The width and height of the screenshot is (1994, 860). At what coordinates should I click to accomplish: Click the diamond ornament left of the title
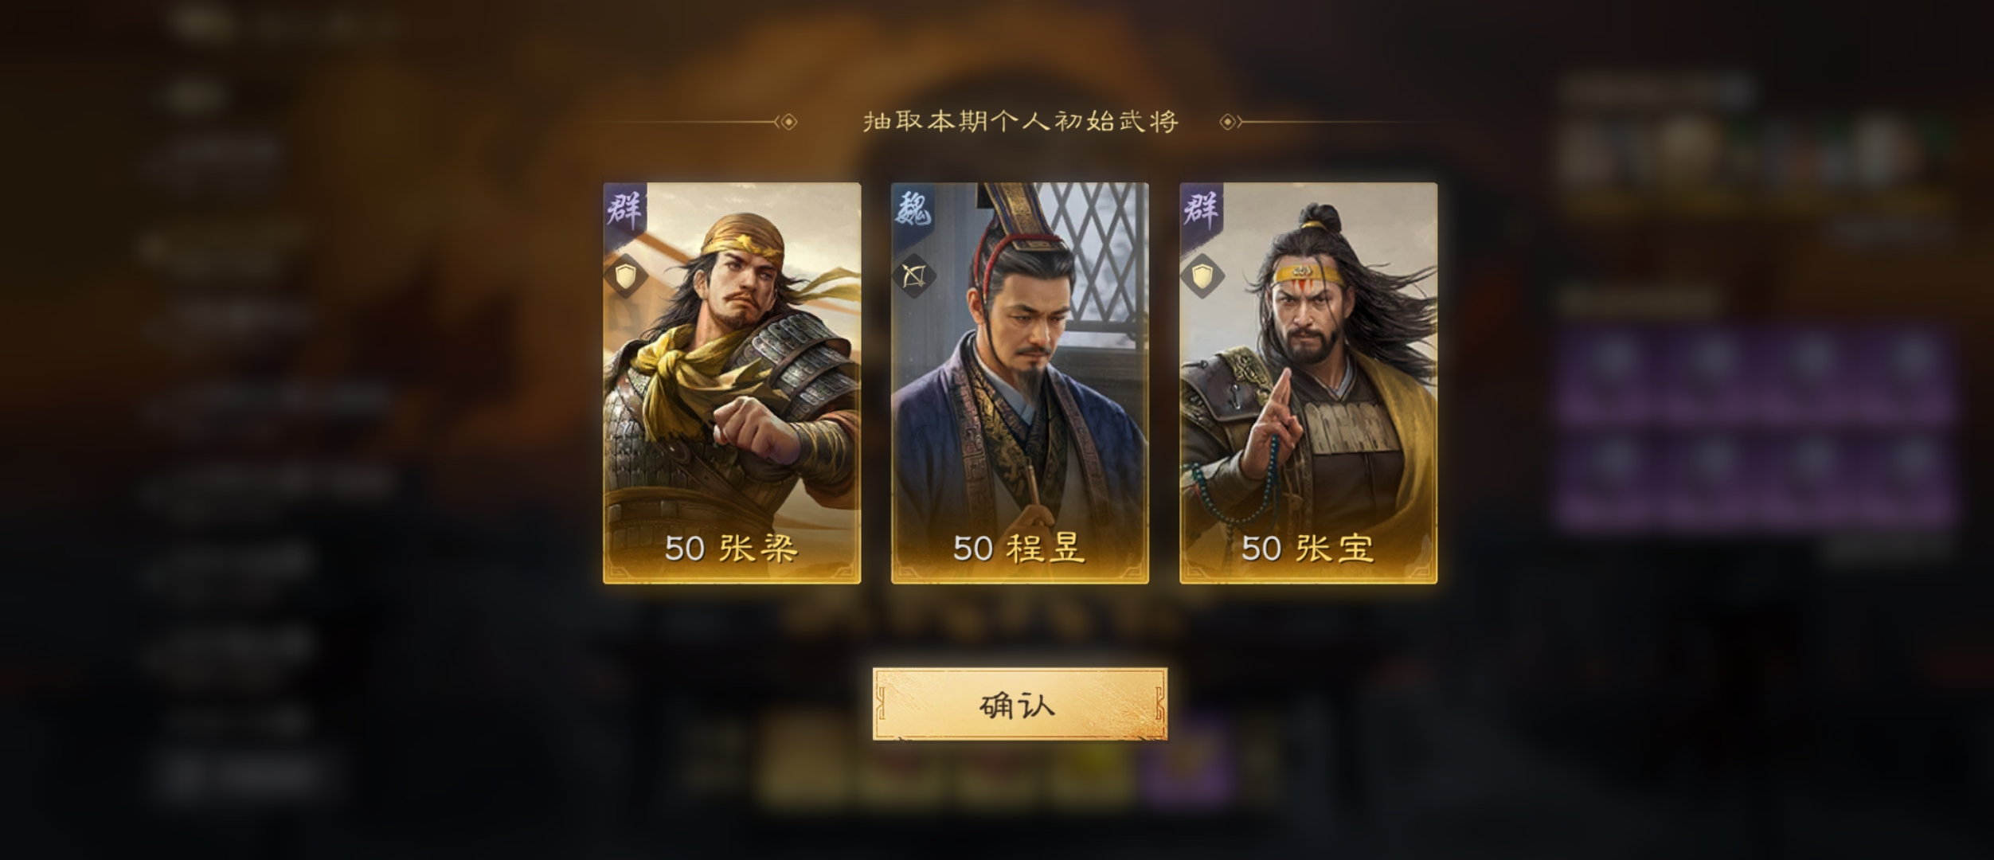coord(788,122)
